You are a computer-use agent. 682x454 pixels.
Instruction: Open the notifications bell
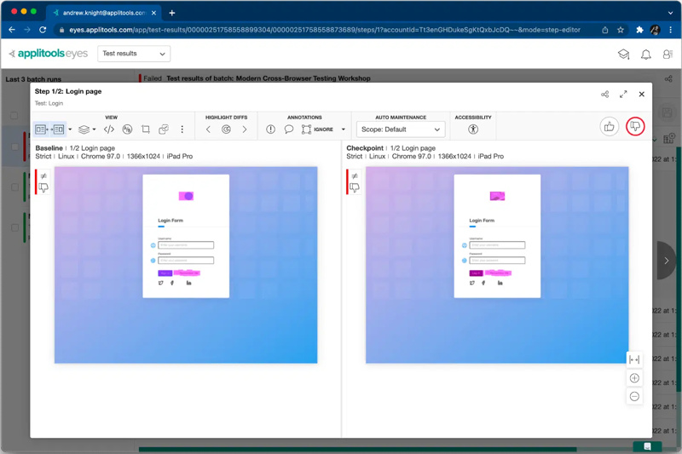tap(646, 55)
